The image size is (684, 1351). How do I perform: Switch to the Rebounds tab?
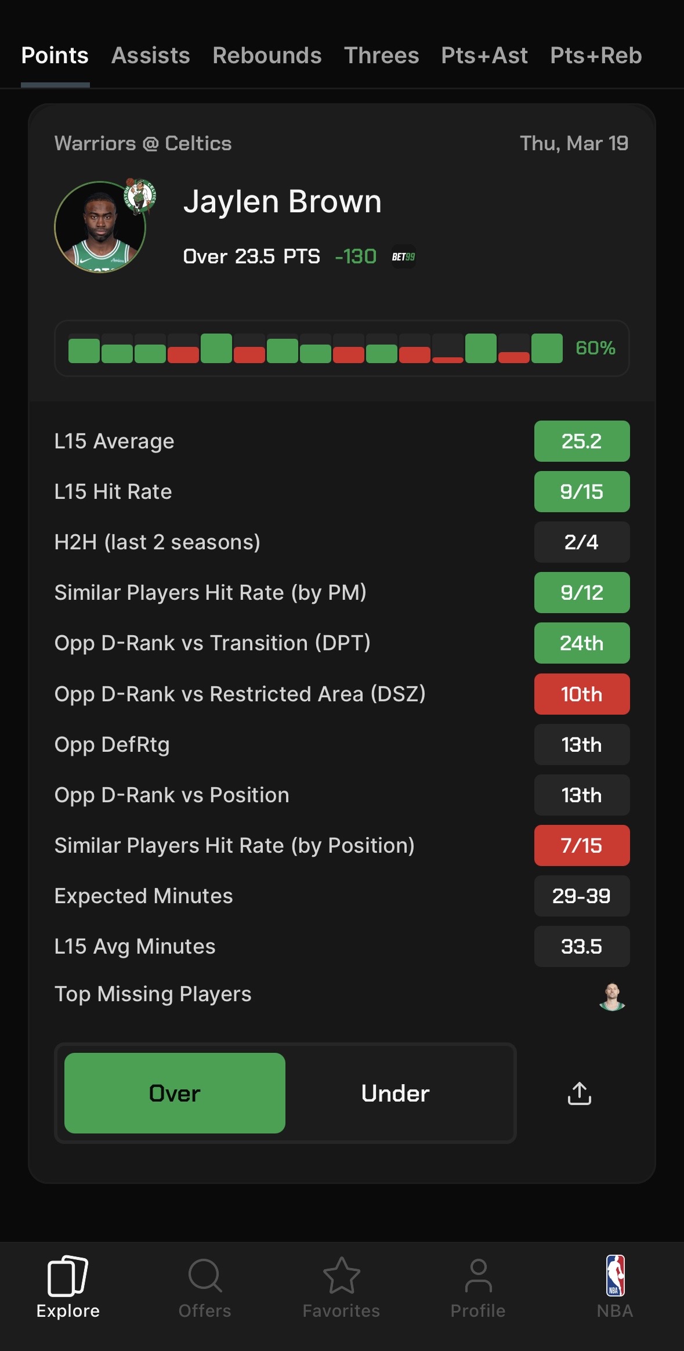click(x=267, y=56)
